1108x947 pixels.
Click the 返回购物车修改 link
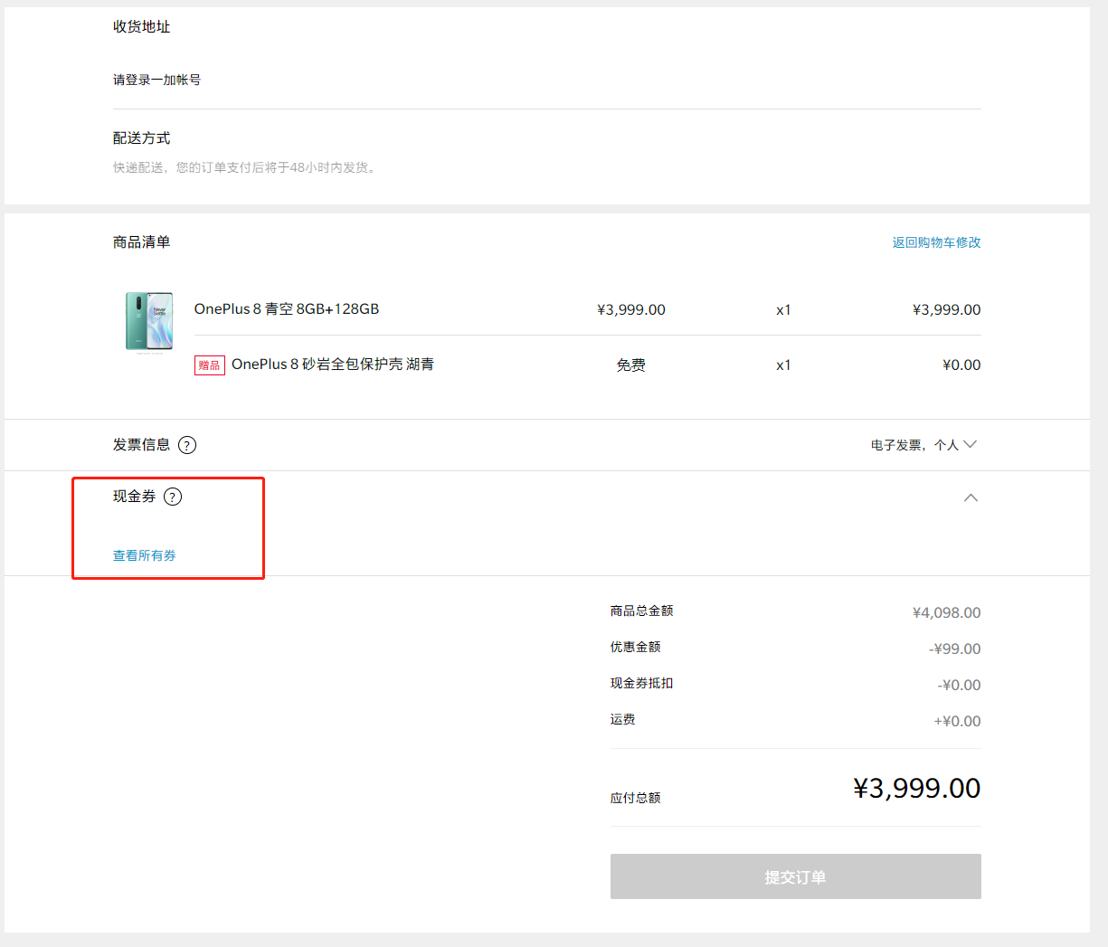936,242
